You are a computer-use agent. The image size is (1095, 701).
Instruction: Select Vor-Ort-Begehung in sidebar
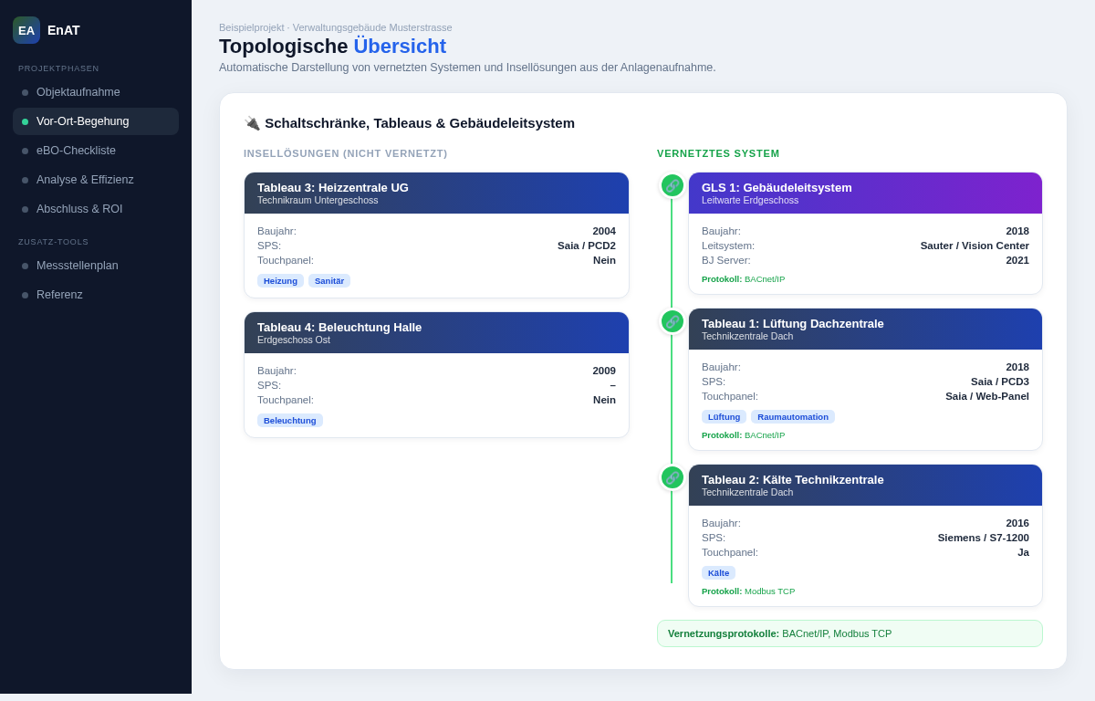coord(96,121)
